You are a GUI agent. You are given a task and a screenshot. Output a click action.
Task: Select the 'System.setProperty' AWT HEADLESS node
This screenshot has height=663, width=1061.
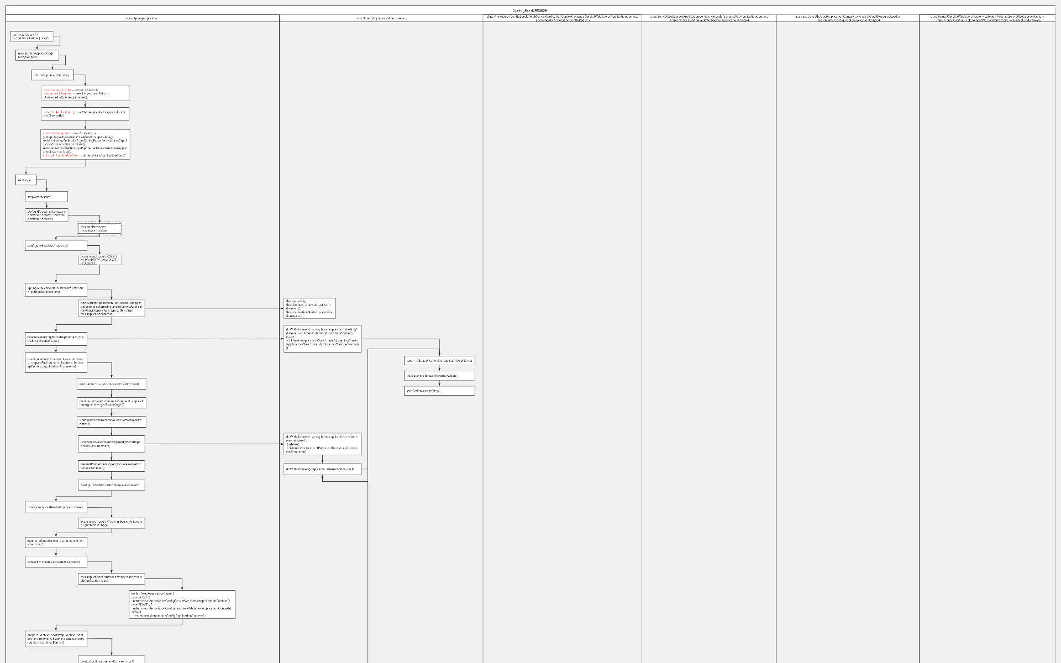coord(99,260)
